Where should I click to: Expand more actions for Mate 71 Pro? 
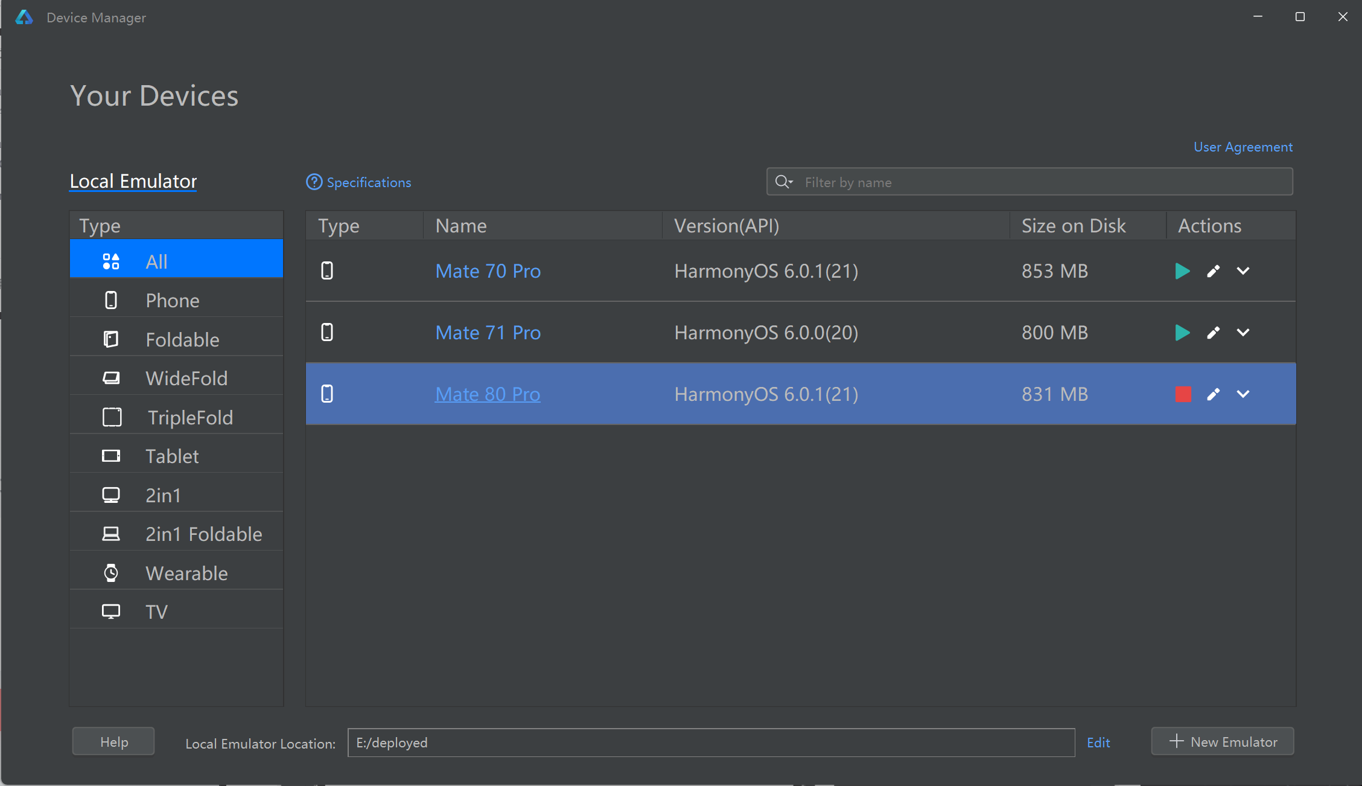pos(1243,333)
